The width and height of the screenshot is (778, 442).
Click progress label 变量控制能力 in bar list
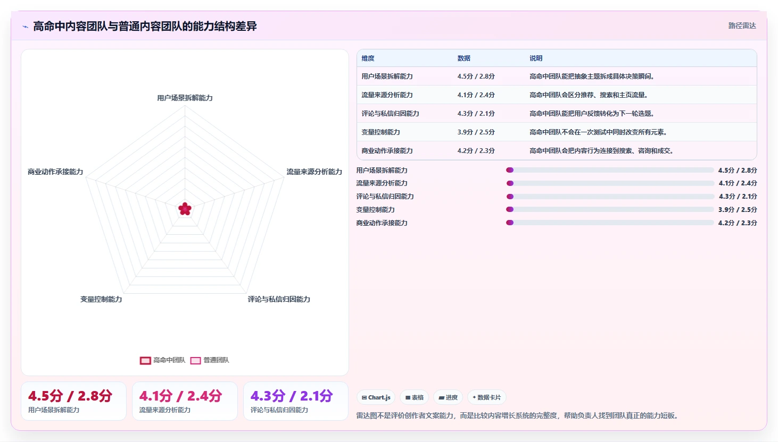tap(375, 209)
